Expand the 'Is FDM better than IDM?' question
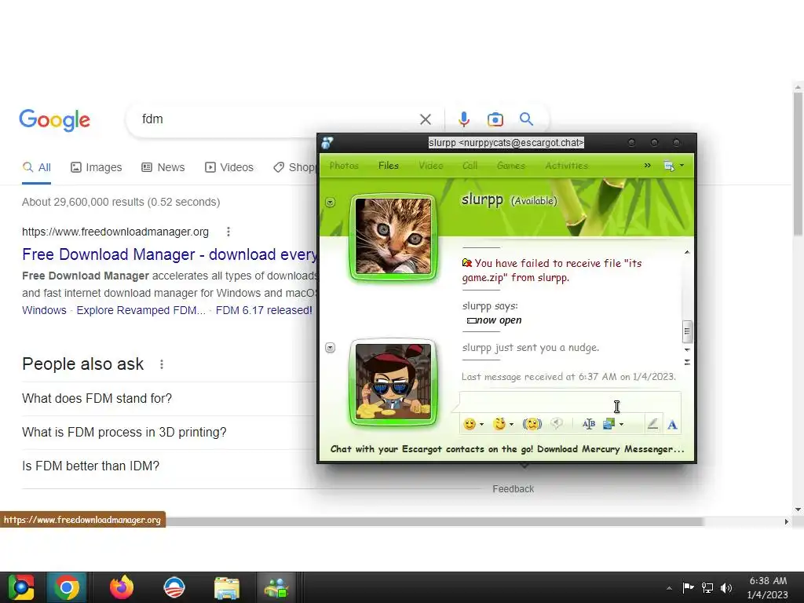804x603 pixels. (x=170, y=466)
